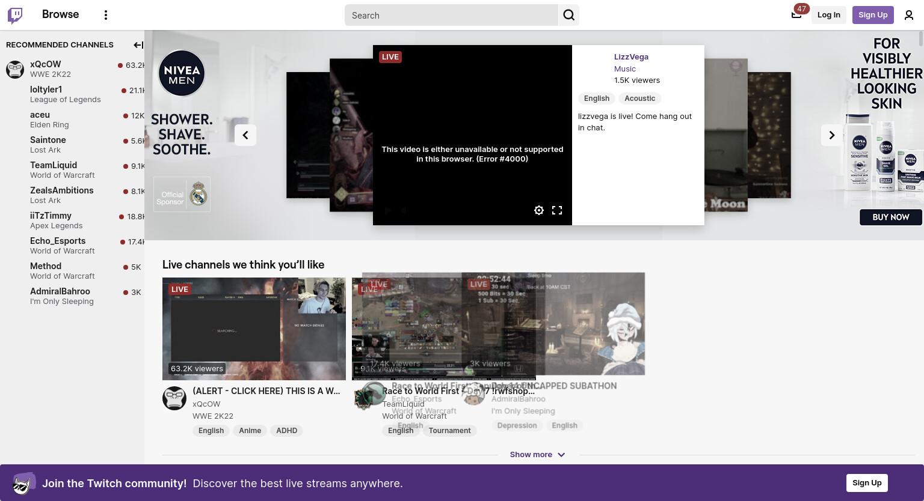Collapse the recommended channels sidebar

click(x=138, y=45)
